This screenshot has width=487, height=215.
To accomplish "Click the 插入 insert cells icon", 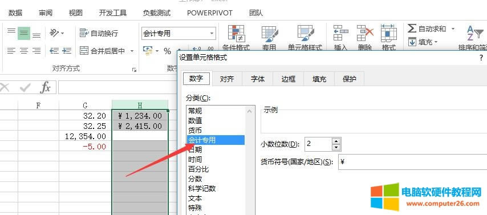I will (x=340, y=37).
